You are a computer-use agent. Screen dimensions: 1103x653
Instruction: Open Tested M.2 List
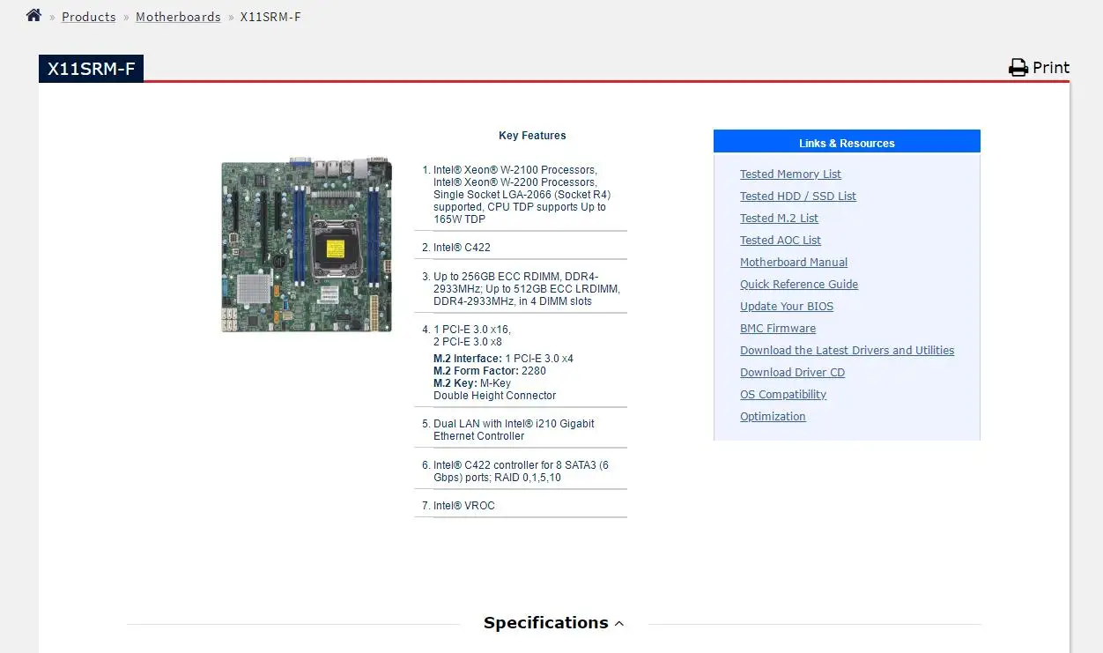(779, 219)
